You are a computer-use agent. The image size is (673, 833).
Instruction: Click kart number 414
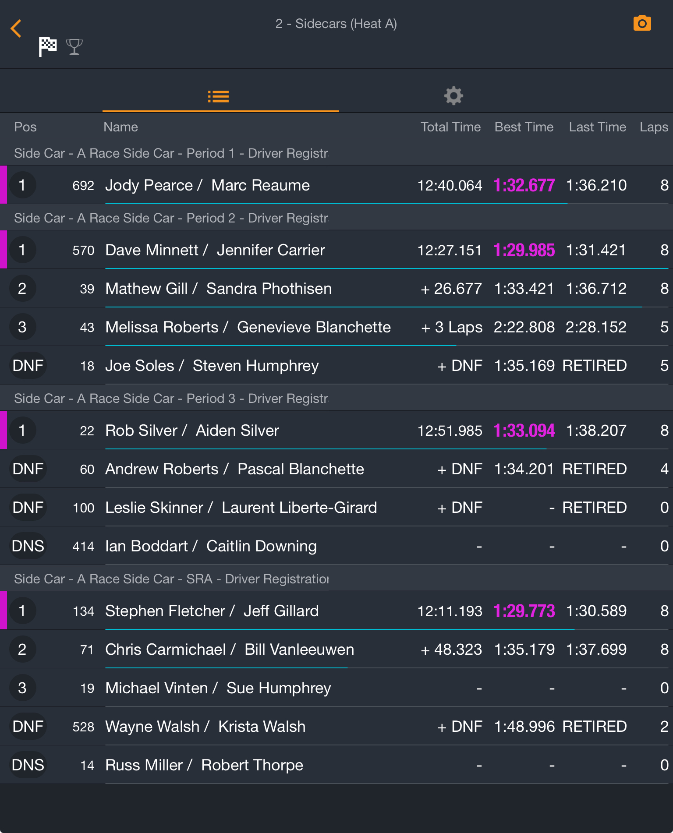pos(83,547)
